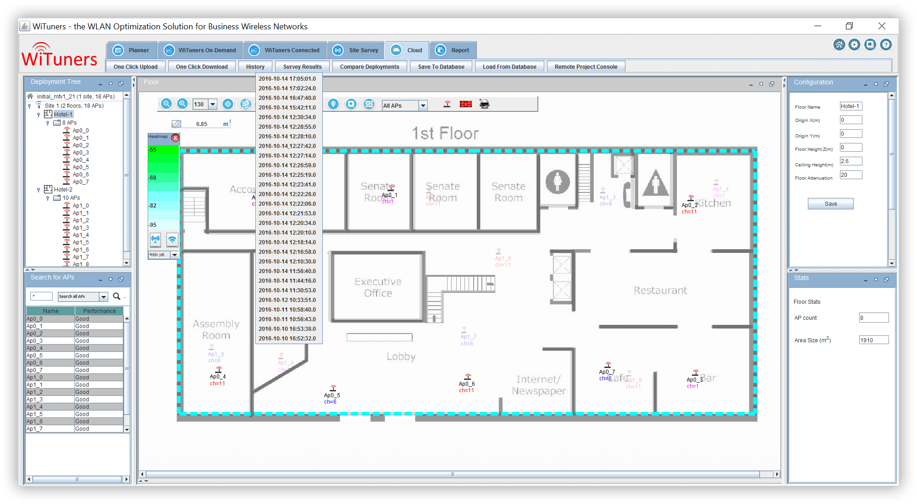The image size is (917, 504).
Task: Close the Heatmap legend with red X
Action: tap(175, 137)
